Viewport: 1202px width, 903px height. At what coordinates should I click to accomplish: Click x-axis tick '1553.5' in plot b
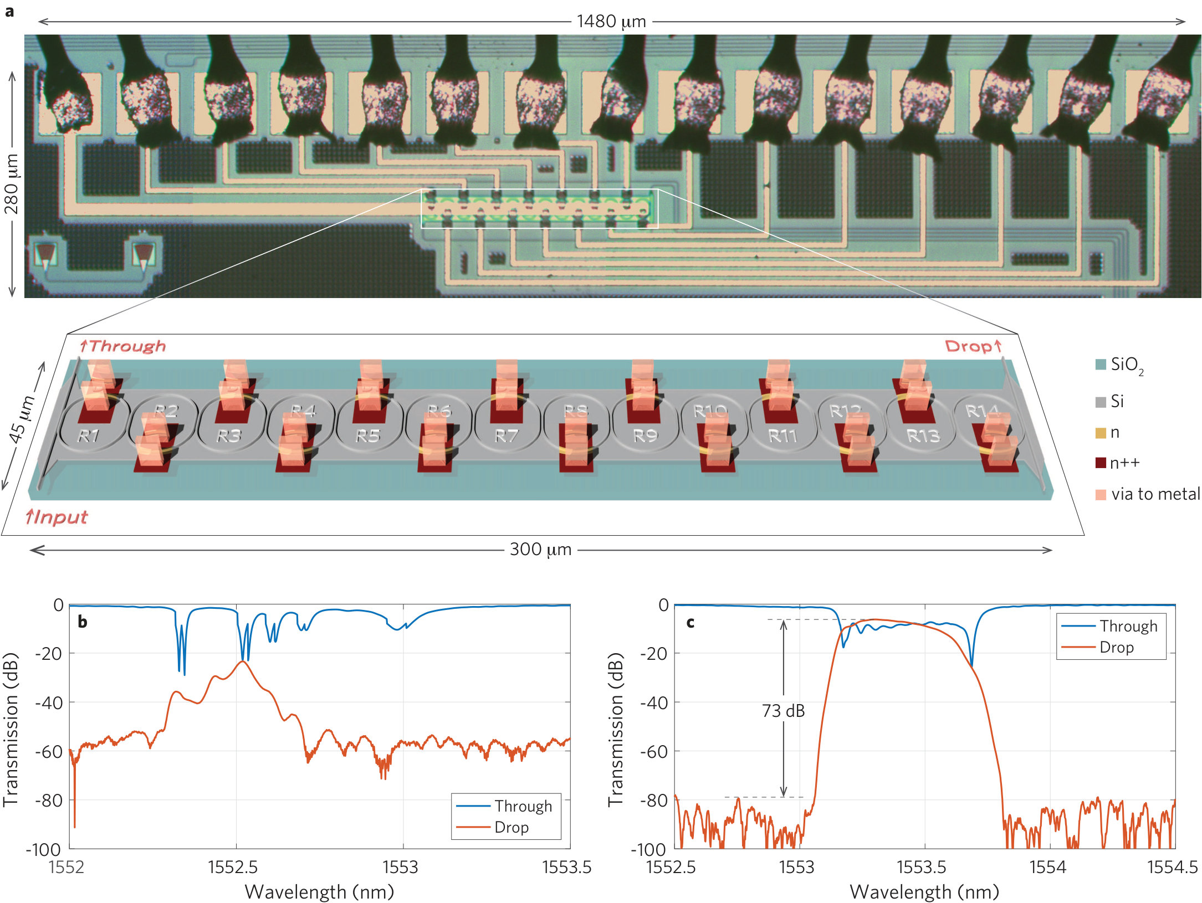(x=566, y=866)
